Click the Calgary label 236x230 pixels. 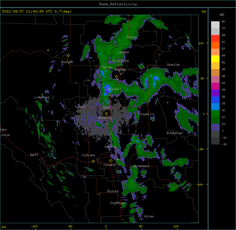(x=110, y=165)
